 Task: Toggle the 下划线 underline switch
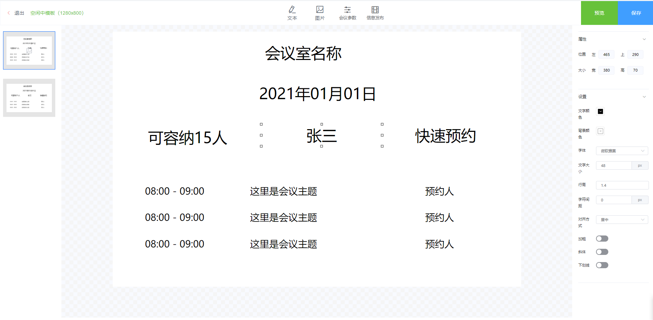point(602,265)
